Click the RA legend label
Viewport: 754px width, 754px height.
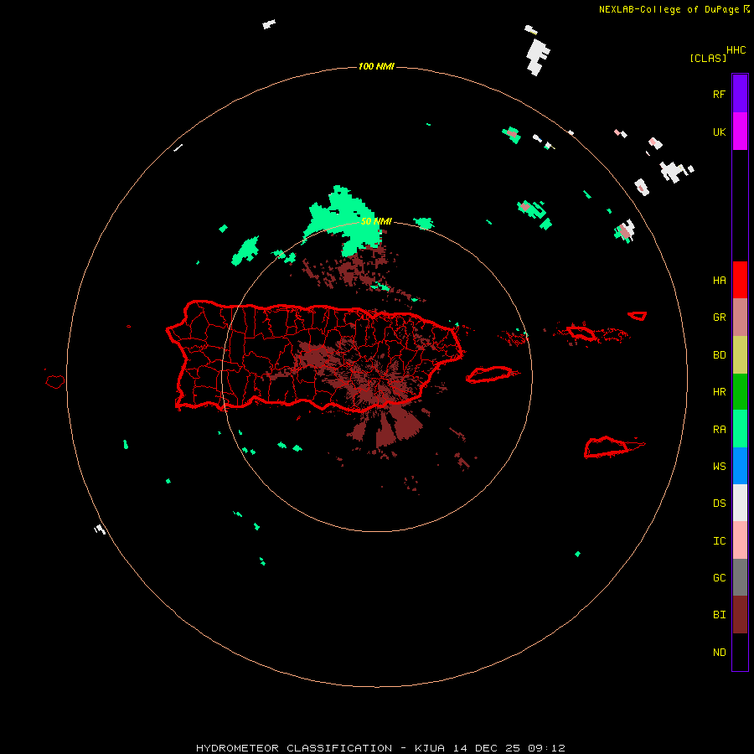(x=719, y=430)
